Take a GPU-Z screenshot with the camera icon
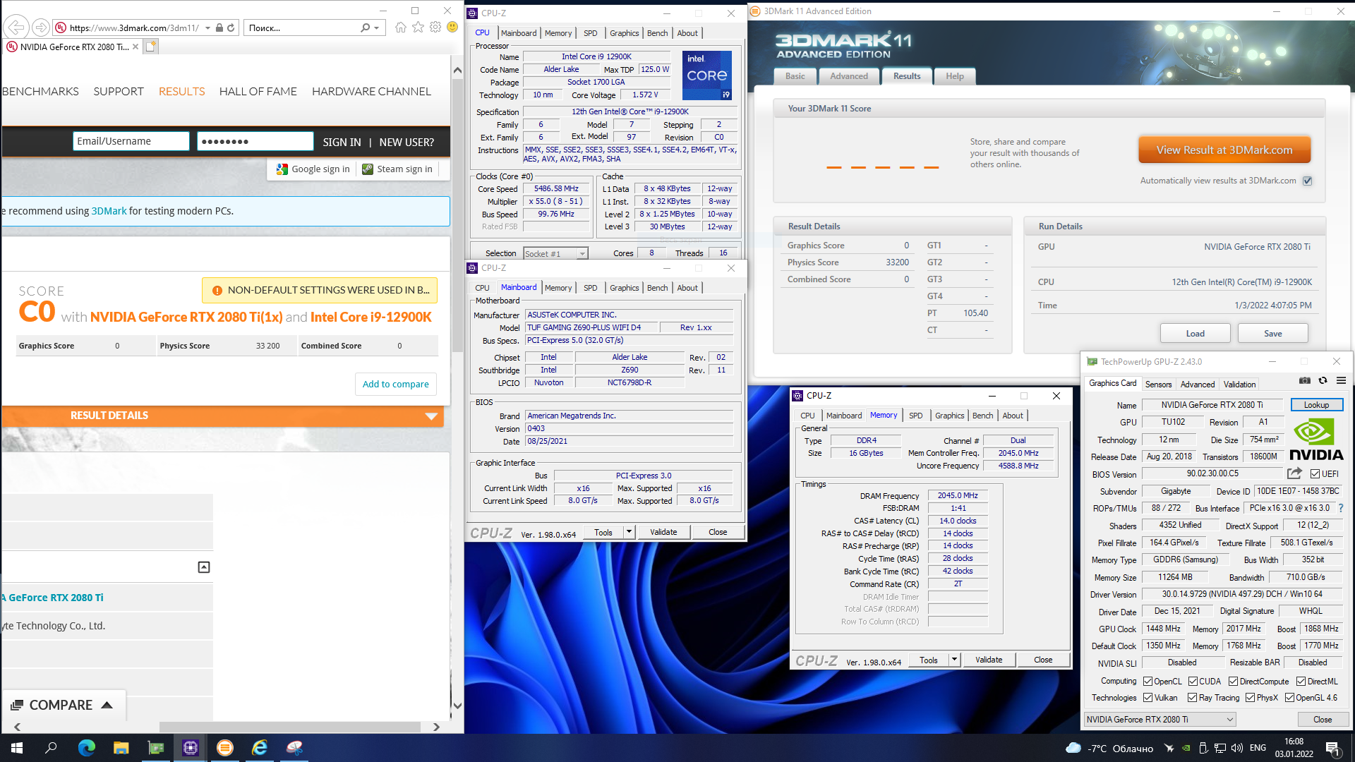Image resolution: width=1355 pixels, height=762 pixels. [1305, 380]
